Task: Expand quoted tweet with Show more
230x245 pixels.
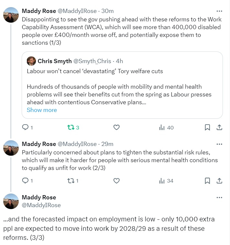Action: click(42, 110)
